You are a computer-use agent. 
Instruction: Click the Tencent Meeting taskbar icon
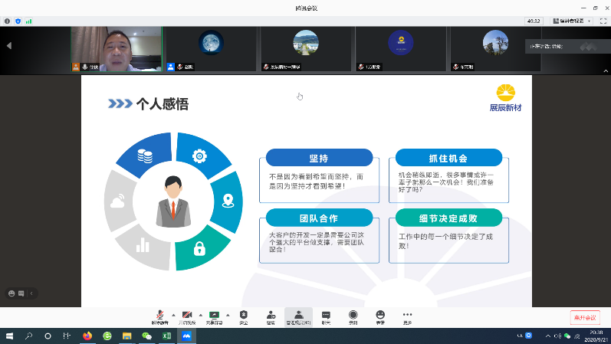186,336
